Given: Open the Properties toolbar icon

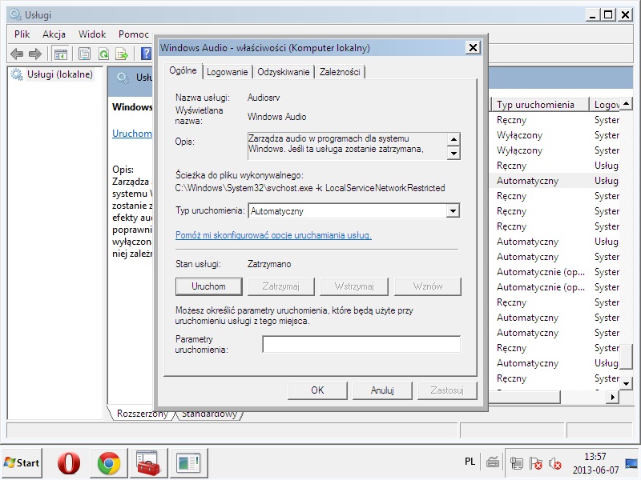Looking at the screenshot, I should (85, 54).
